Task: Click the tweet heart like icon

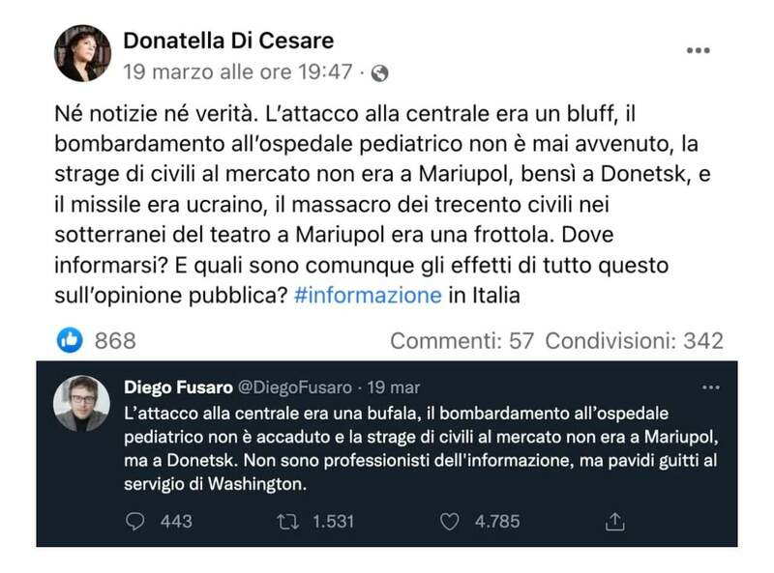Action: tap(448, 521)
